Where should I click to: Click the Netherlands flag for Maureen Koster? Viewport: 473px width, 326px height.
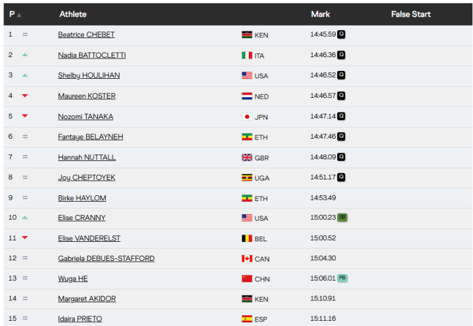247,96
